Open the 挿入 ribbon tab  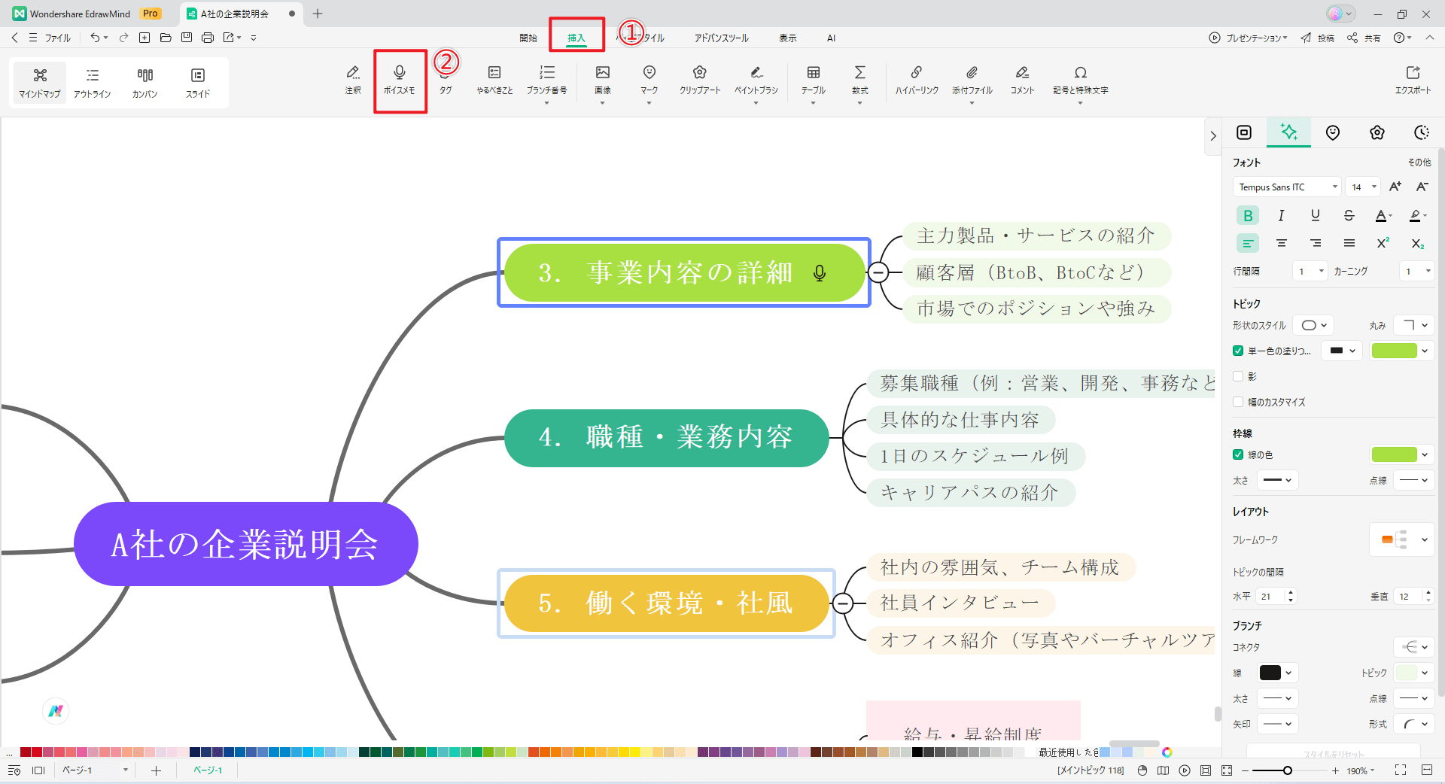click(576, 38)
